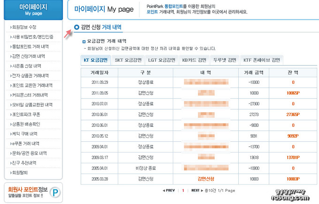Click the red 감면신청 link in the table
This screenshot has width=319, height=204.
206,179
